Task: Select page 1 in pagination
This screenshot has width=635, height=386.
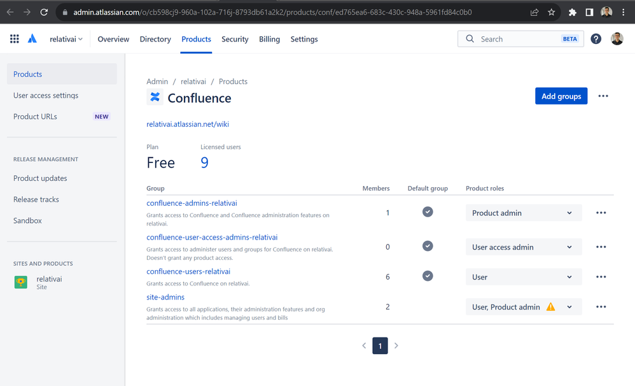Action: [x=380, y=346]
